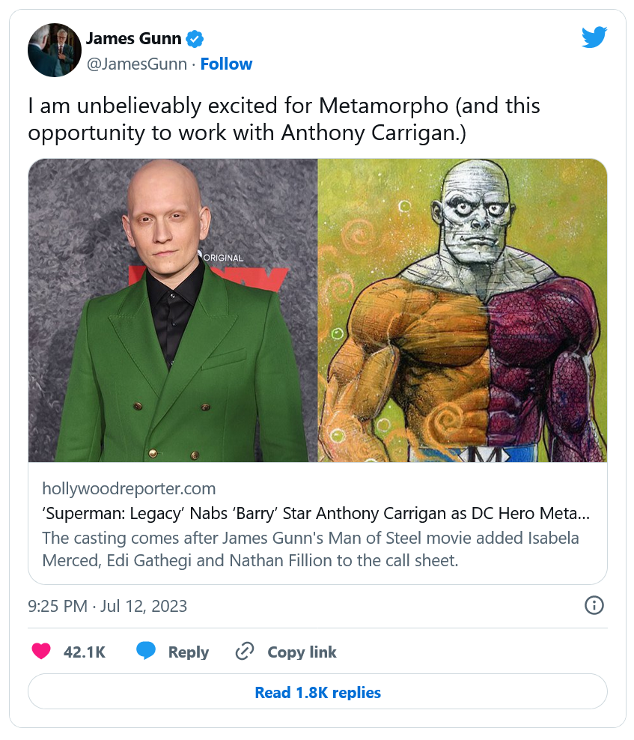This screenshot has width=634, height=740.
Task: Visit the hollywoodreporter.com domain text
Action: tap(129, 489)
